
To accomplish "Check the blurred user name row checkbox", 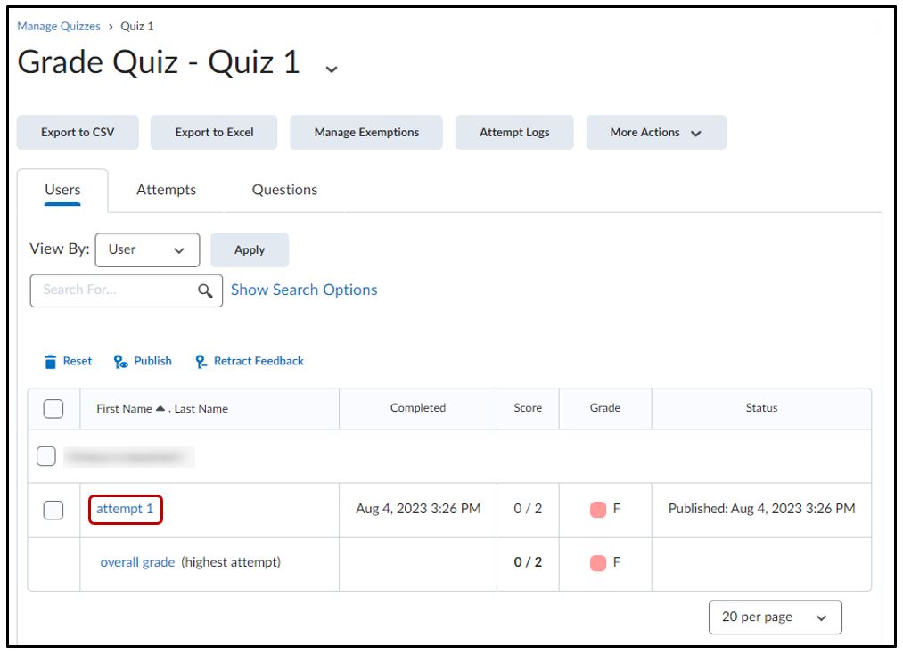I will 46,456.
